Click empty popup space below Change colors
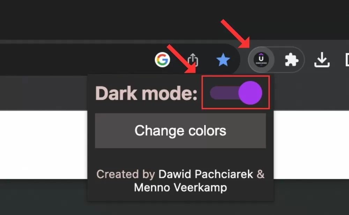The image size is (349, 215). pos(180,158)
